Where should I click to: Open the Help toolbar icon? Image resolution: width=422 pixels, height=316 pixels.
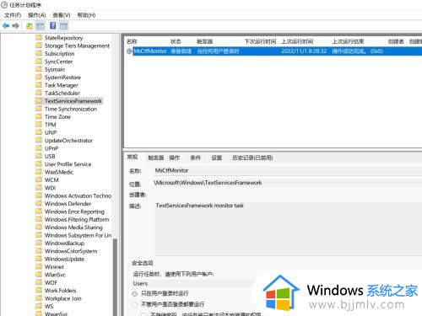53,25
